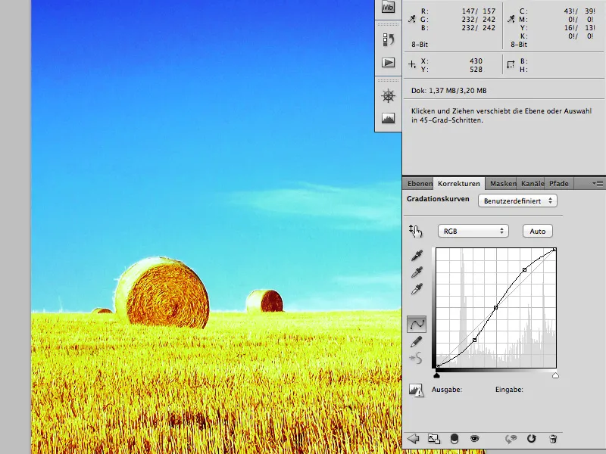Click the Ausgabe output field label
Screen dimensions: 606x454
click(x=447, y=390)
